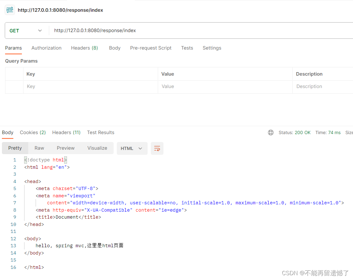Click line number 12 in the gutter

pos(13,239)
